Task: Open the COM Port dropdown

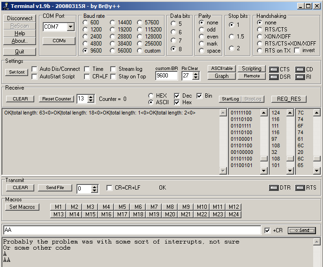Action: [x=71, y=27]
